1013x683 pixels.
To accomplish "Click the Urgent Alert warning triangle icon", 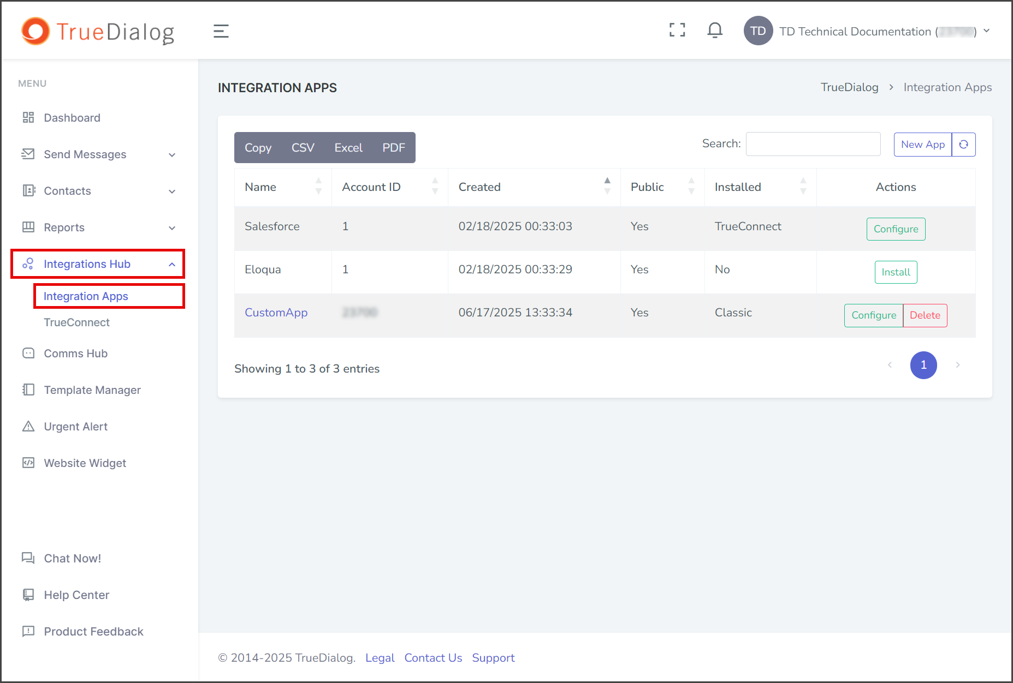I will (x=28, y=426).
